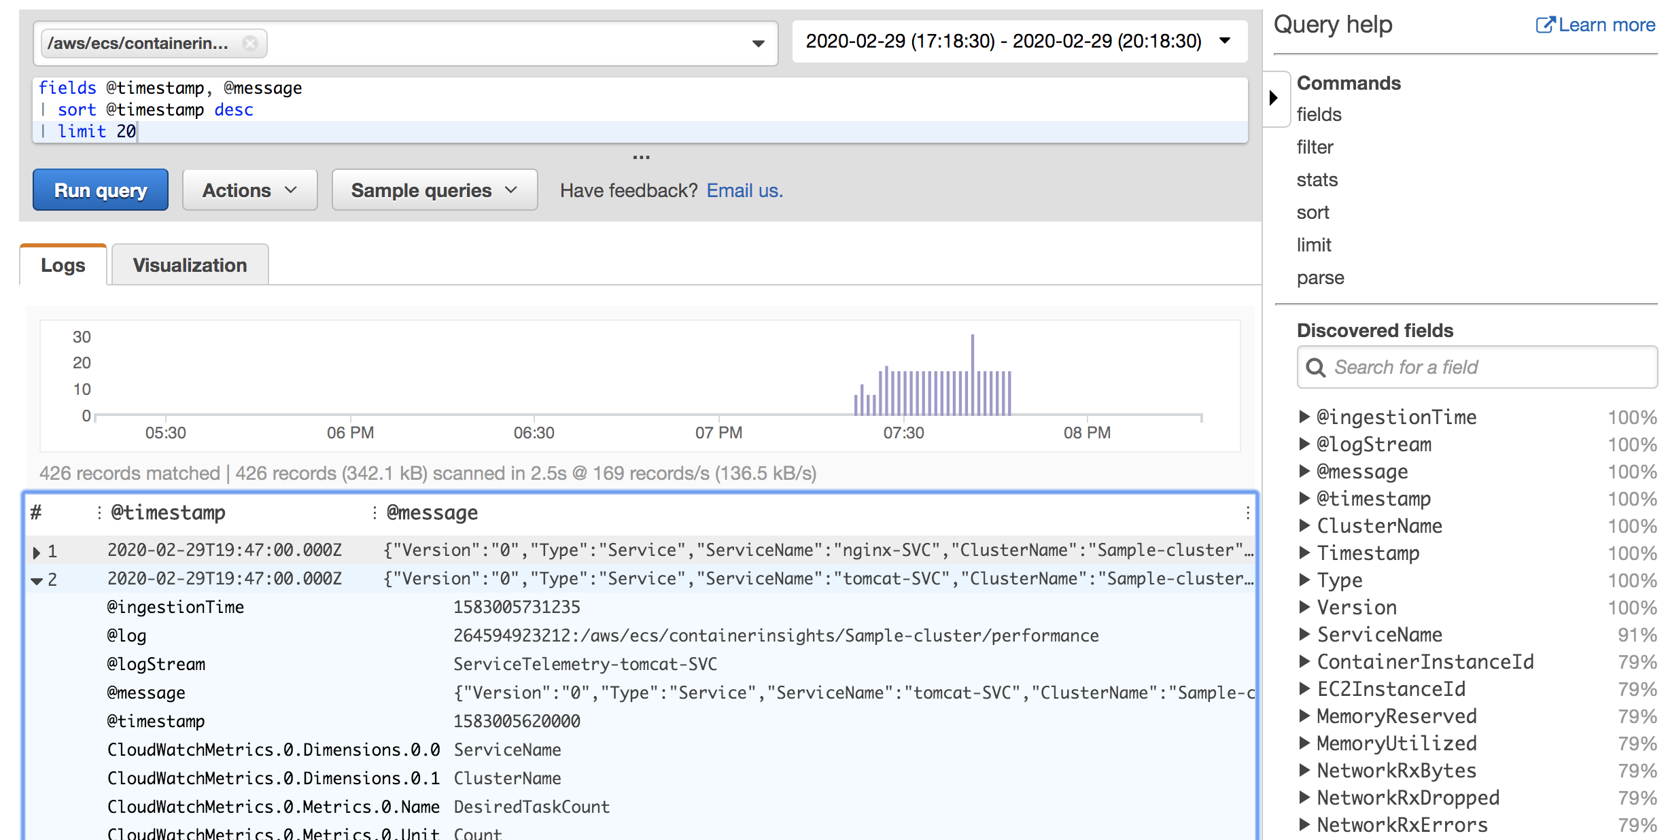Open the time range dropdown
The image size is (1668, 840).
click(1225, 41)
